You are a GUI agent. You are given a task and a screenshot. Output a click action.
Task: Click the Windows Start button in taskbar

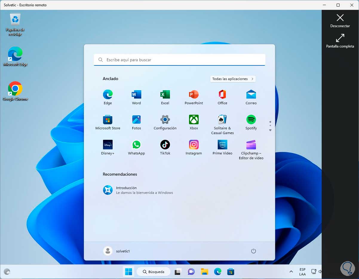coord(129,272)
